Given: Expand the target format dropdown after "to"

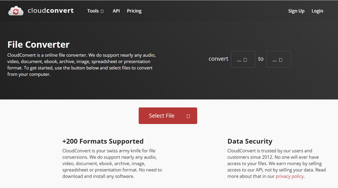Looking at the screenshot, I should (278, 59).
